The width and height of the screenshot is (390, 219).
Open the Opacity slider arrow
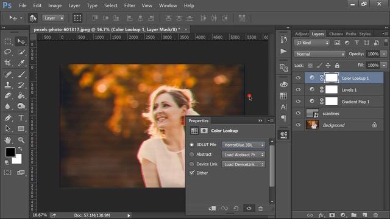[384, 54]
